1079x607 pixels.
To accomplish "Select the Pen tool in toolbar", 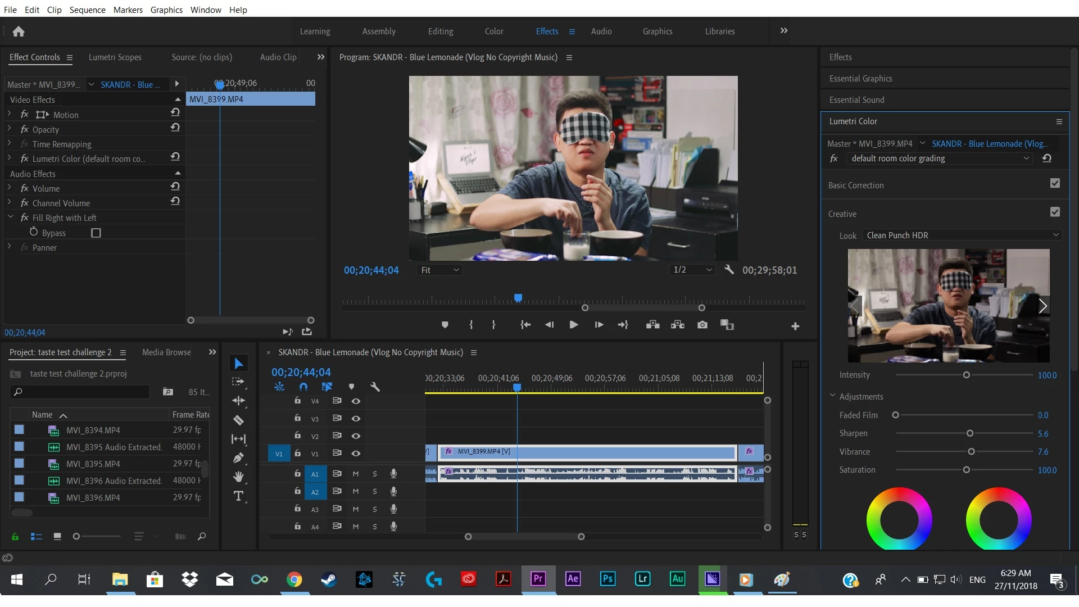I will pos(238,458).
